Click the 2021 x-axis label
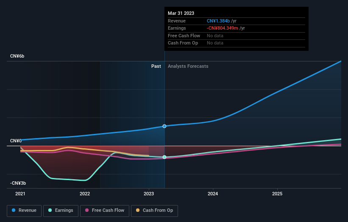 pyautogui.click(x=20, y=194)
